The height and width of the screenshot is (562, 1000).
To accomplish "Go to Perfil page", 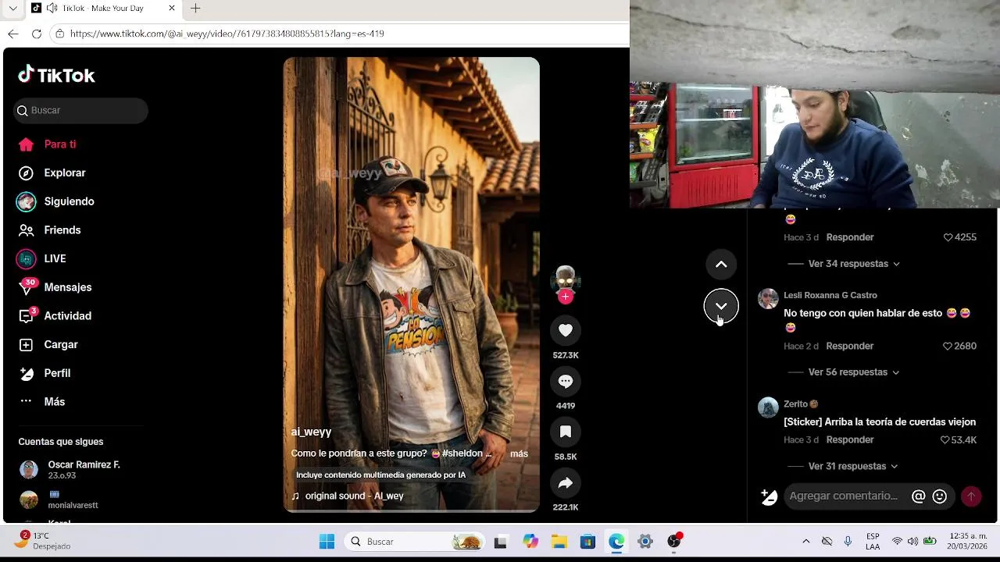I will pos(45,373).
